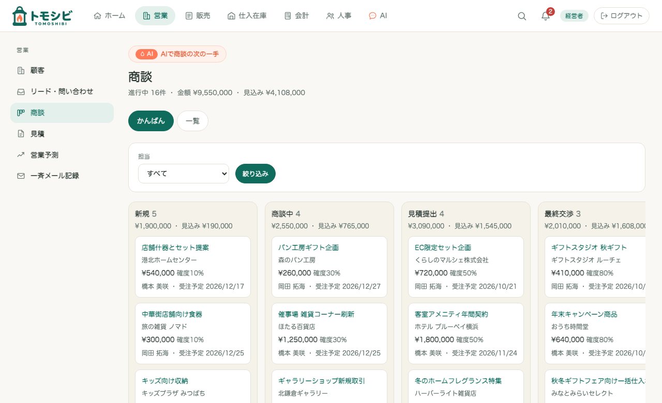
Task: Open 販売 in the top navigation
Action: [x=198, y=16]
